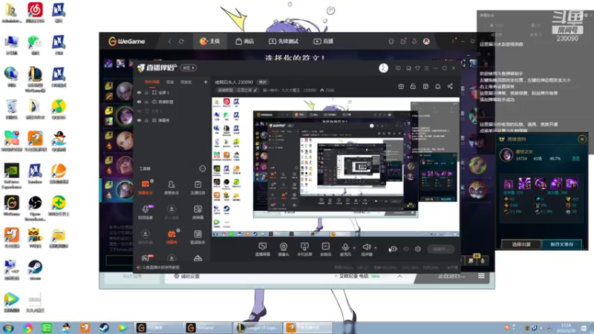
Task: Toggle lock on 英雄联盟 source
Action: click(146, 102)
